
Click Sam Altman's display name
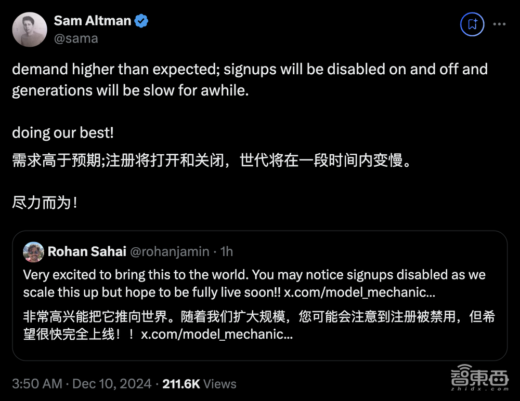[92, 21]
